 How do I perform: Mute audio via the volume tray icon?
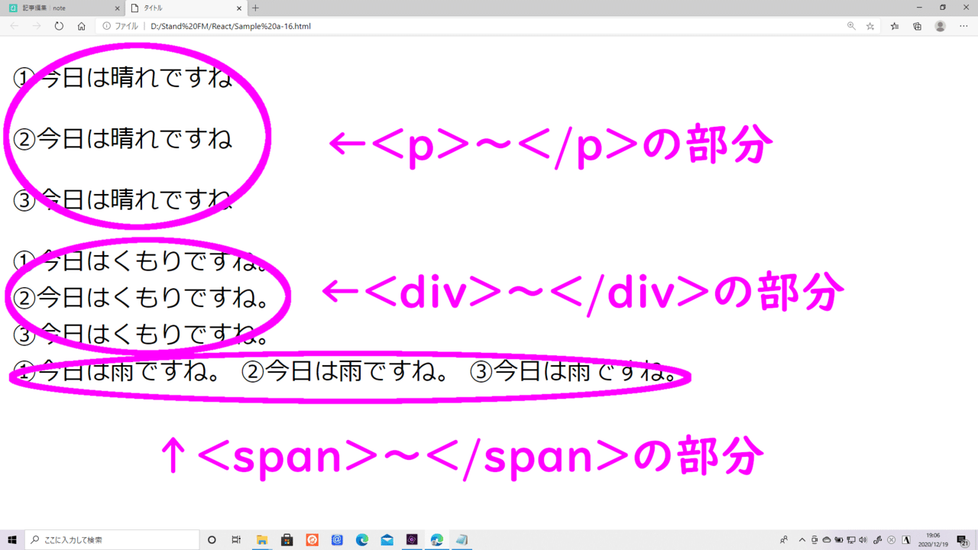[x=861, y=540]
